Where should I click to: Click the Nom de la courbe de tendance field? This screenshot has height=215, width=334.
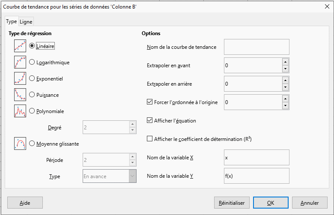click(256, 47)
